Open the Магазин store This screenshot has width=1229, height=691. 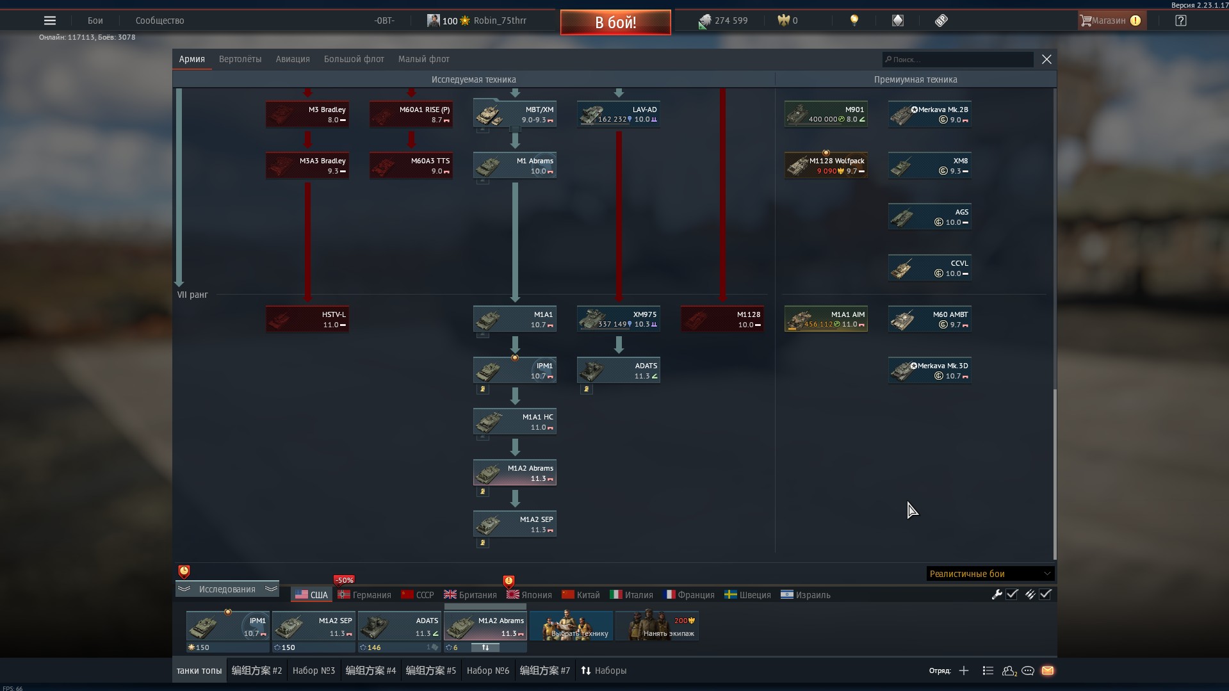1111,20
